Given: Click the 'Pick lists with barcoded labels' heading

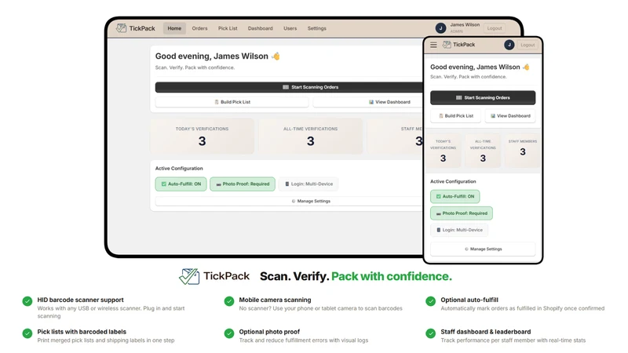Looking at the screenshot, I should coord(82,332).
